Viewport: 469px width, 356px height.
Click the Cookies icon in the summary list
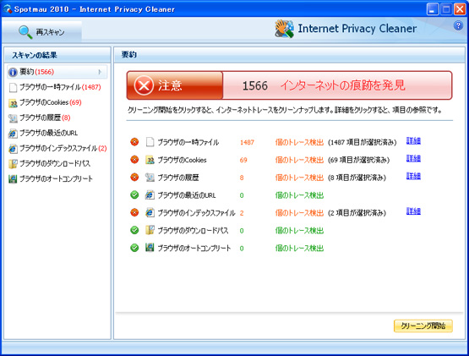click(150, 160)
